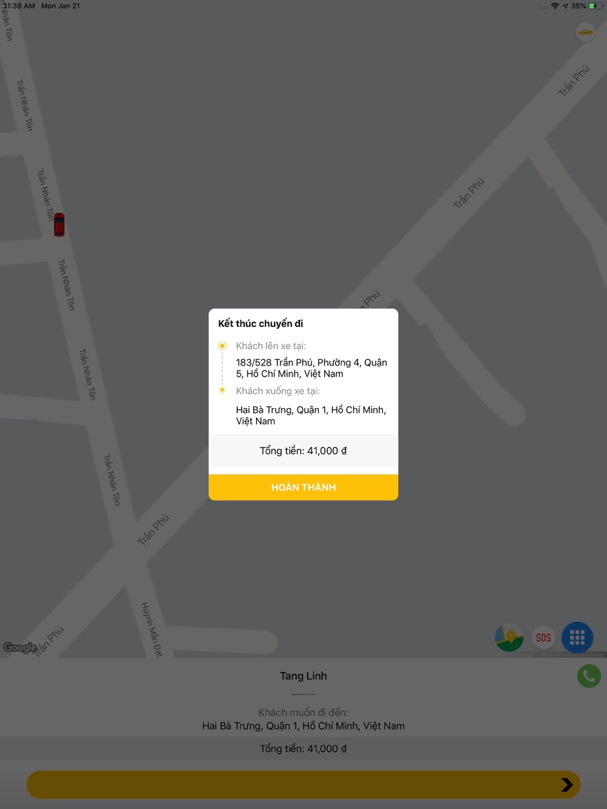Select pickup address 183/528 Trần Phú
This screenshot has width=607, height=809.
tap(311, 368)
